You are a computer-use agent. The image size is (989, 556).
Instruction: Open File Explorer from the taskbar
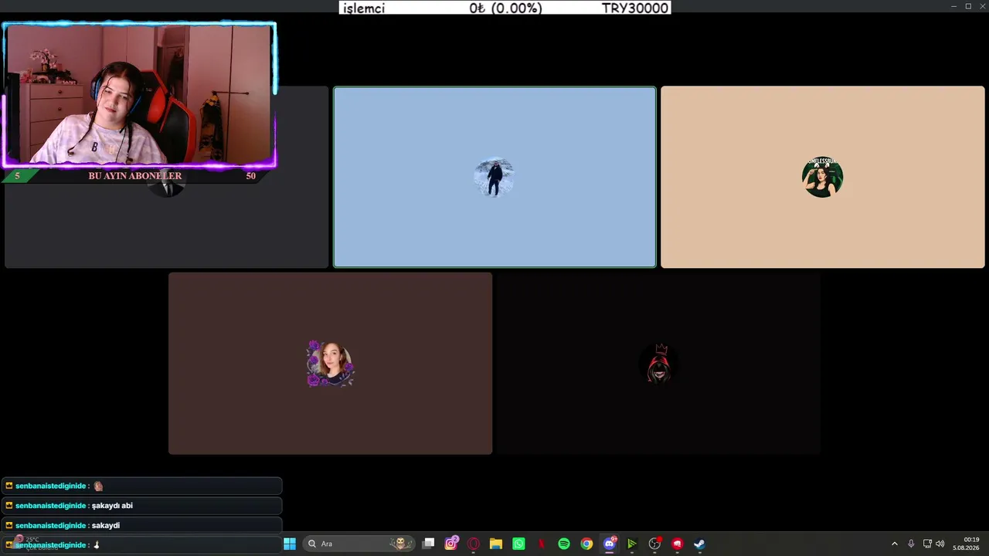(496, 544)
